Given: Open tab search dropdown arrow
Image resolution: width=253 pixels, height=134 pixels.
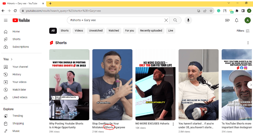Looking at the screenshot, I should [x=229, y=3].
